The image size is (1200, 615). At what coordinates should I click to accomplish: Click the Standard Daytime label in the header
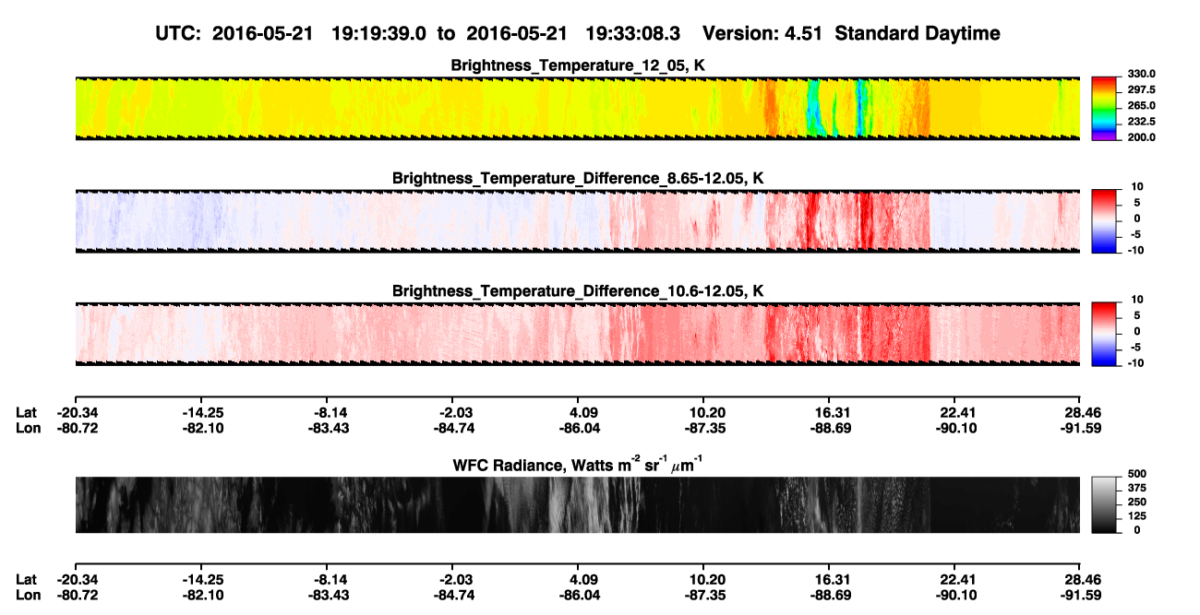(x=916, y=33)
